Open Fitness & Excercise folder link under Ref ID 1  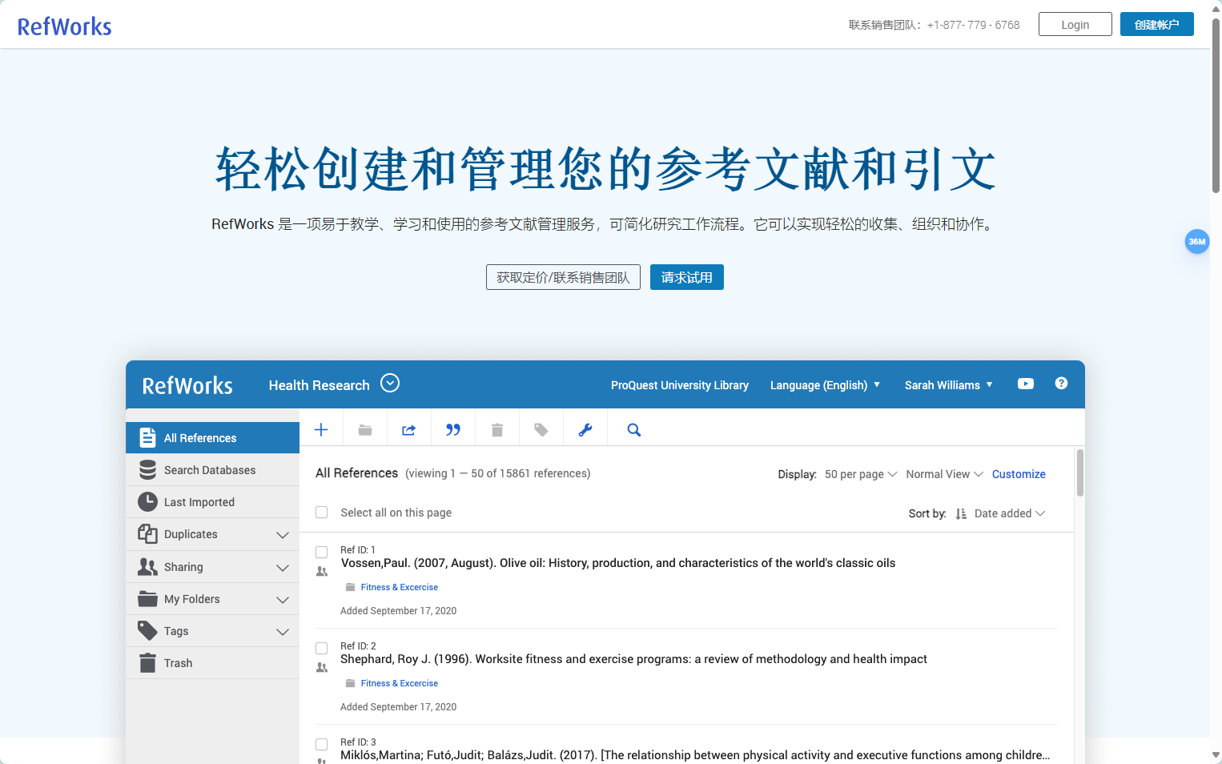pyautogui.click(x=399, y=587)
